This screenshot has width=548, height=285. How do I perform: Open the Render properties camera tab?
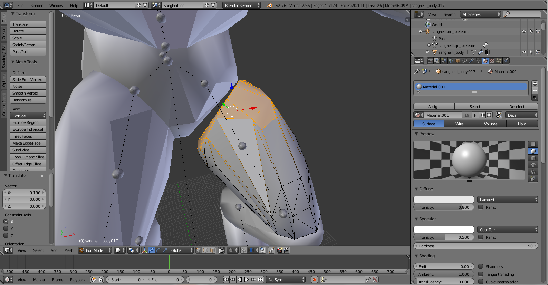tap(430, 61)
